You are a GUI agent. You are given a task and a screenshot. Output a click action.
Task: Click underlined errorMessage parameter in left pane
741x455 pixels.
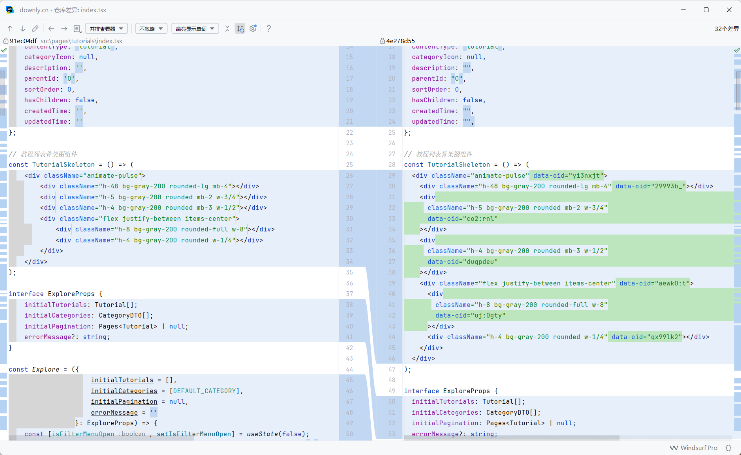114,412
